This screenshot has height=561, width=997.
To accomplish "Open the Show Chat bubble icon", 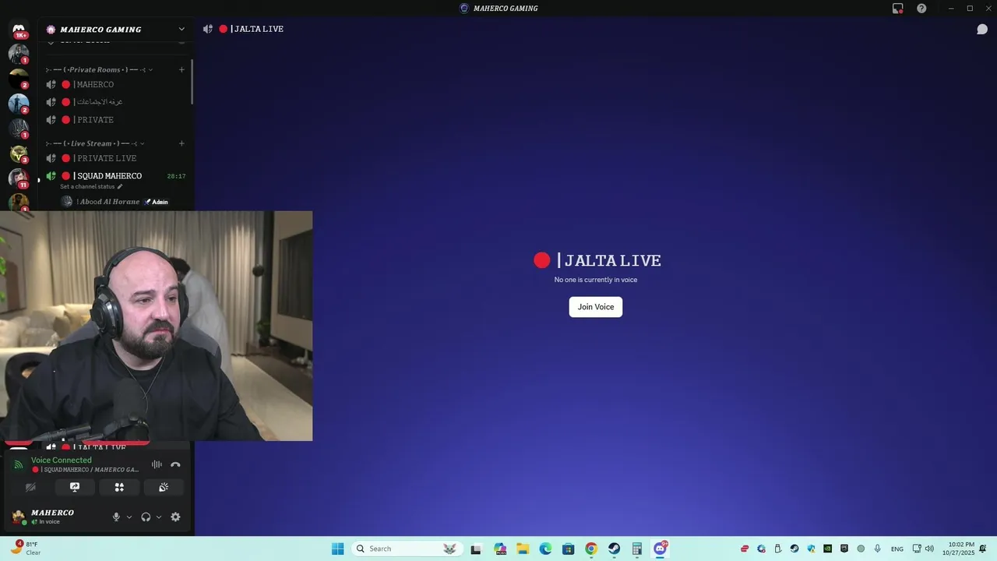I will click(x=982, y=30).
